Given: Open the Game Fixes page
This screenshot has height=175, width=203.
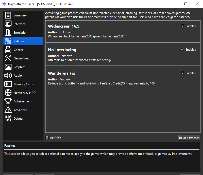Looking at the screenshot, I should 23,58.
